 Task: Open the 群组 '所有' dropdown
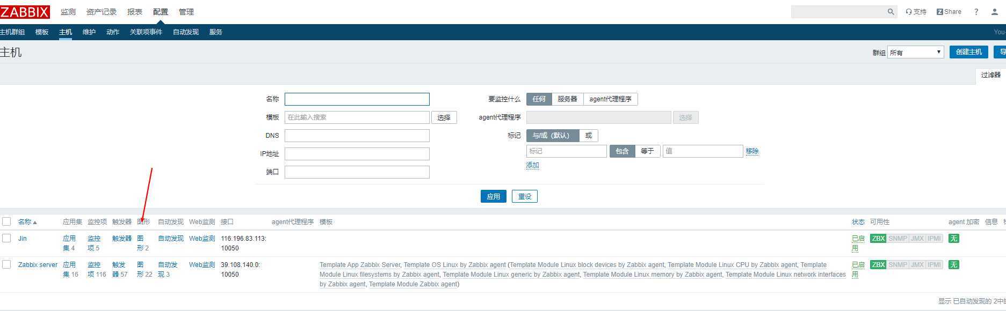915,52
